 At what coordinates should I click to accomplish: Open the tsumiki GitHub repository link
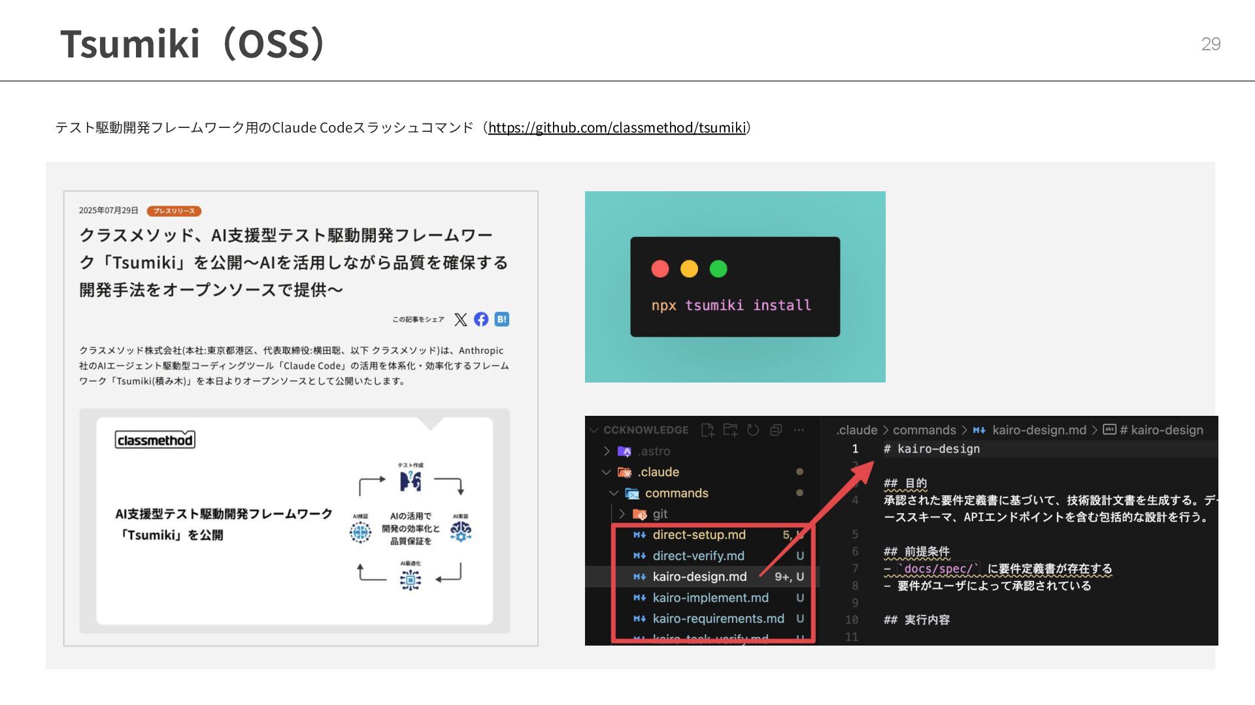pyautogui.click(x=616, y=127)
